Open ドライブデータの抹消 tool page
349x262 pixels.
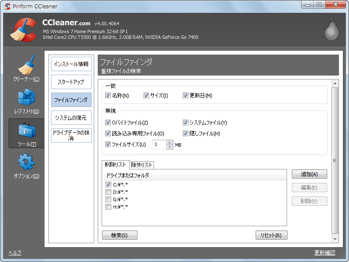tap(71, 135)
